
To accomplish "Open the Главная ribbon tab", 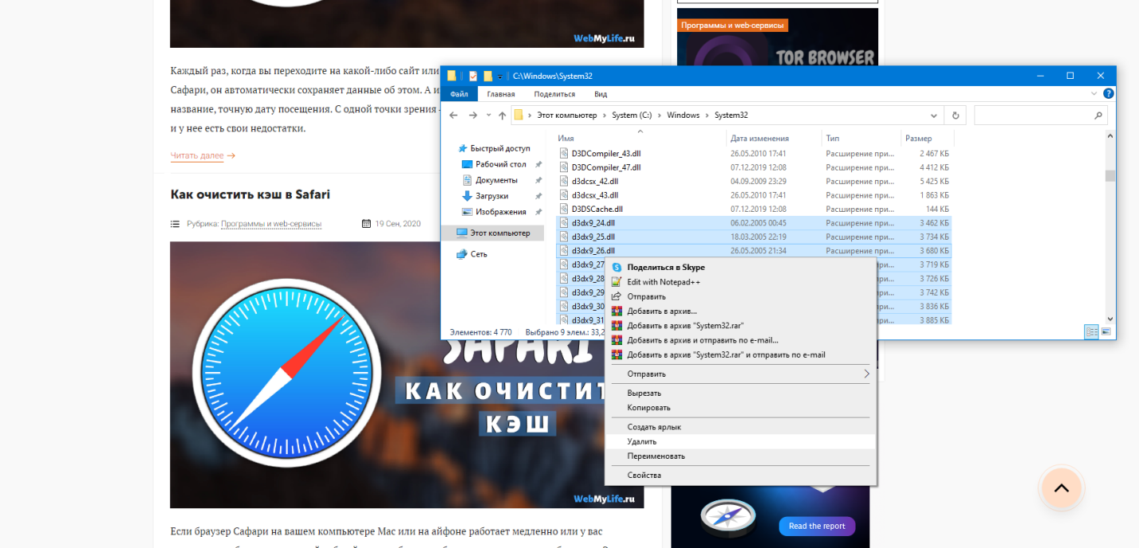I will coord(501,94).
